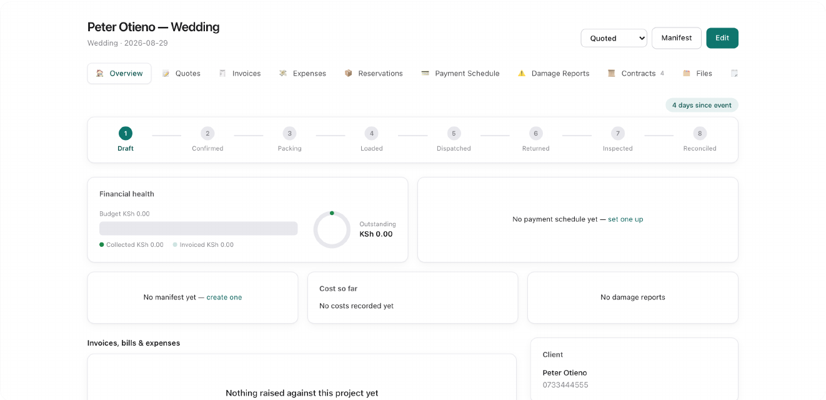
Task: Click 'No costs recorded yet' text
Action: click(356, 306)
